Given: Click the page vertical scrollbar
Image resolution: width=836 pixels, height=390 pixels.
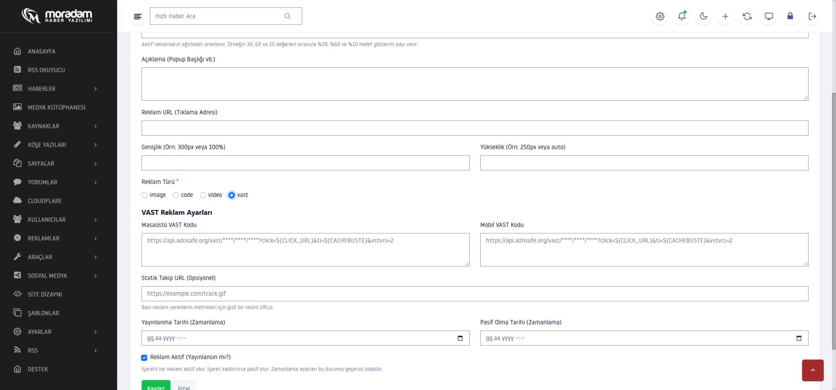Looking at the screenshot, I should (834, 221).
